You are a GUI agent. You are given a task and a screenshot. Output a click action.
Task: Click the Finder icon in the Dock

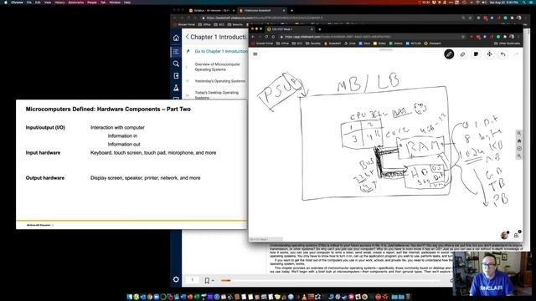[130, 297]
